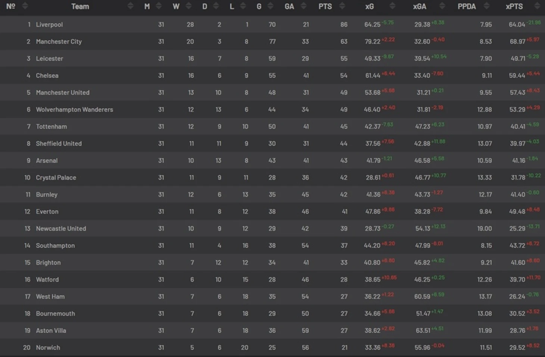Select Wolverhampton Wanderers in the table

[74, 110]
